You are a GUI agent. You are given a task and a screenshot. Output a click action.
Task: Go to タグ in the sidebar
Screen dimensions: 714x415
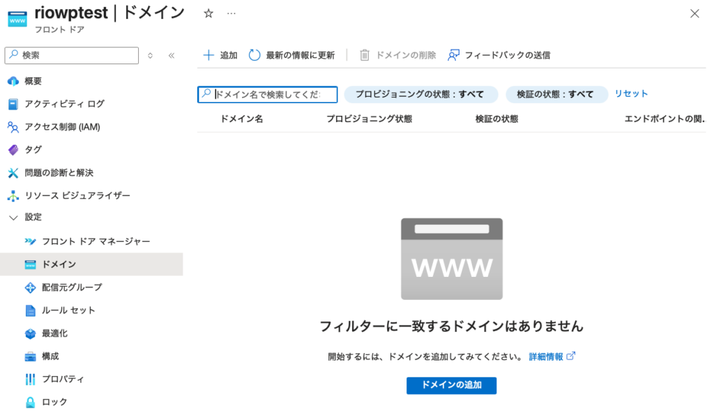33,149
